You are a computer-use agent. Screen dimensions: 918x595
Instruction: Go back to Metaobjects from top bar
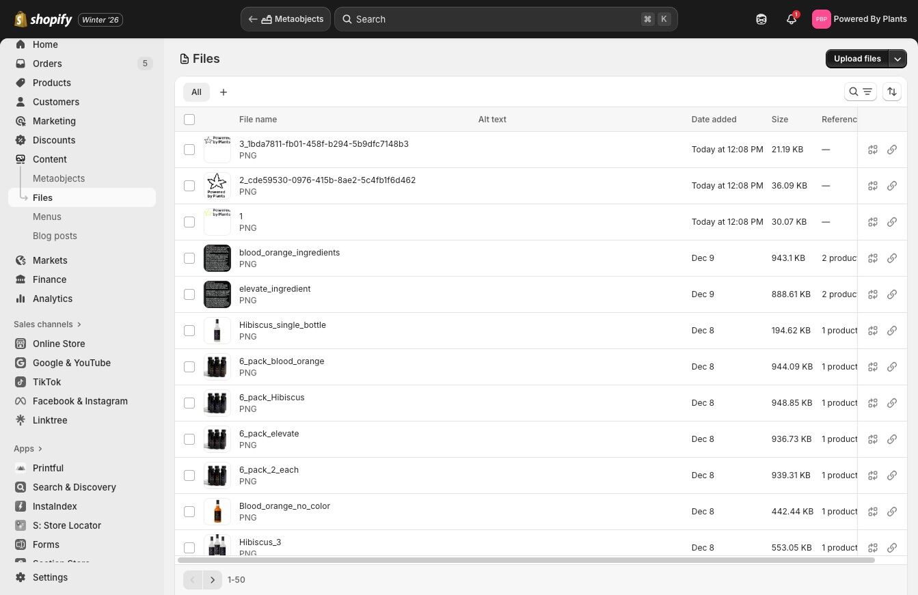pos(286,19)
